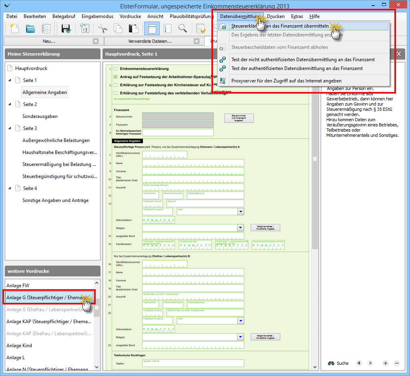Select the fit-to-width view icon
410x376 pixels.
click(x=152, y=28)
